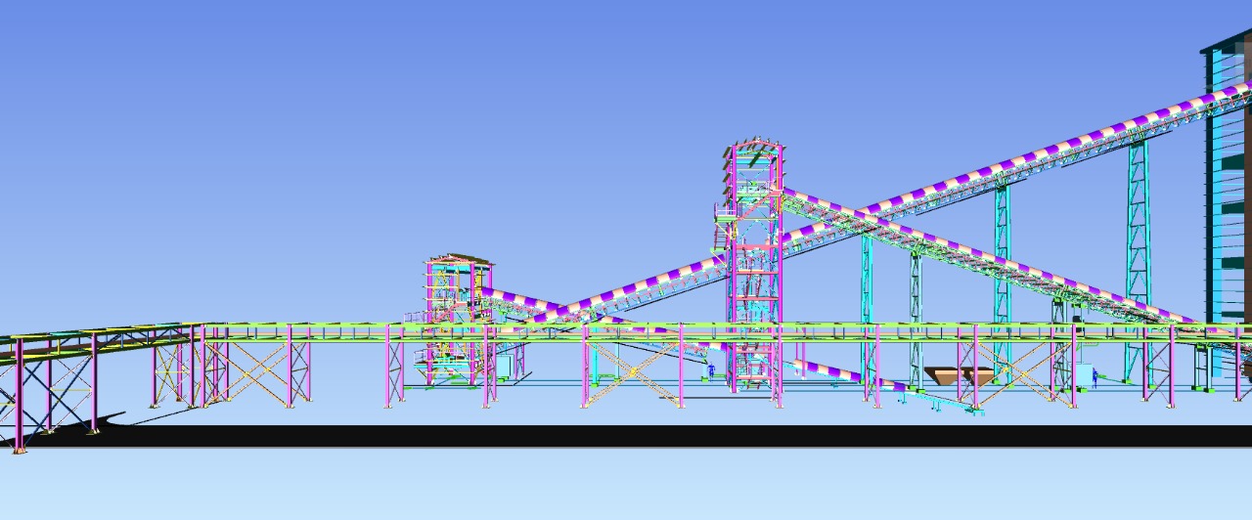Select the black ground slab
This screenshot has width=1252, height=520.
pyautogui.click(x=587, y=436)
